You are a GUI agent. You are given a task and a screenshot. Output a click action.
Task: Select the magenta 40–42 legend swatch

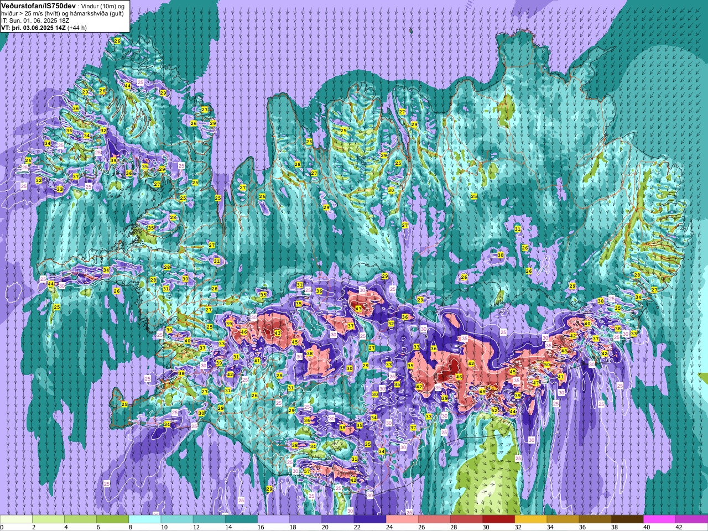click(659, 519)
